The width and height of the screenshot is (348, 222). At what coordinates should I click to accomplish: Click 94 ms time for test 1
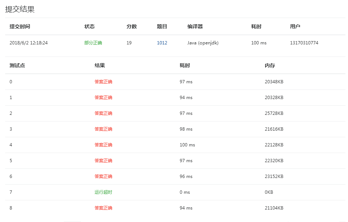(x=186, y=98)
